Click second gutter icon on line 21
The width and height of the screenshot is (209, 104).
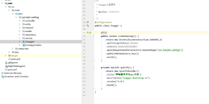[x=90, y=33]
